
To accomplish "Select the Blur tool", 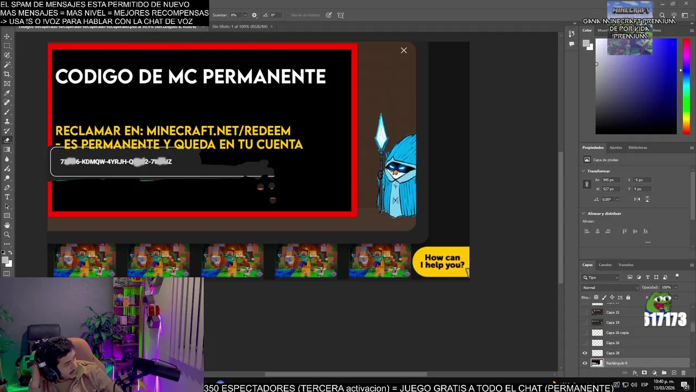I will [x=7, y=159].
